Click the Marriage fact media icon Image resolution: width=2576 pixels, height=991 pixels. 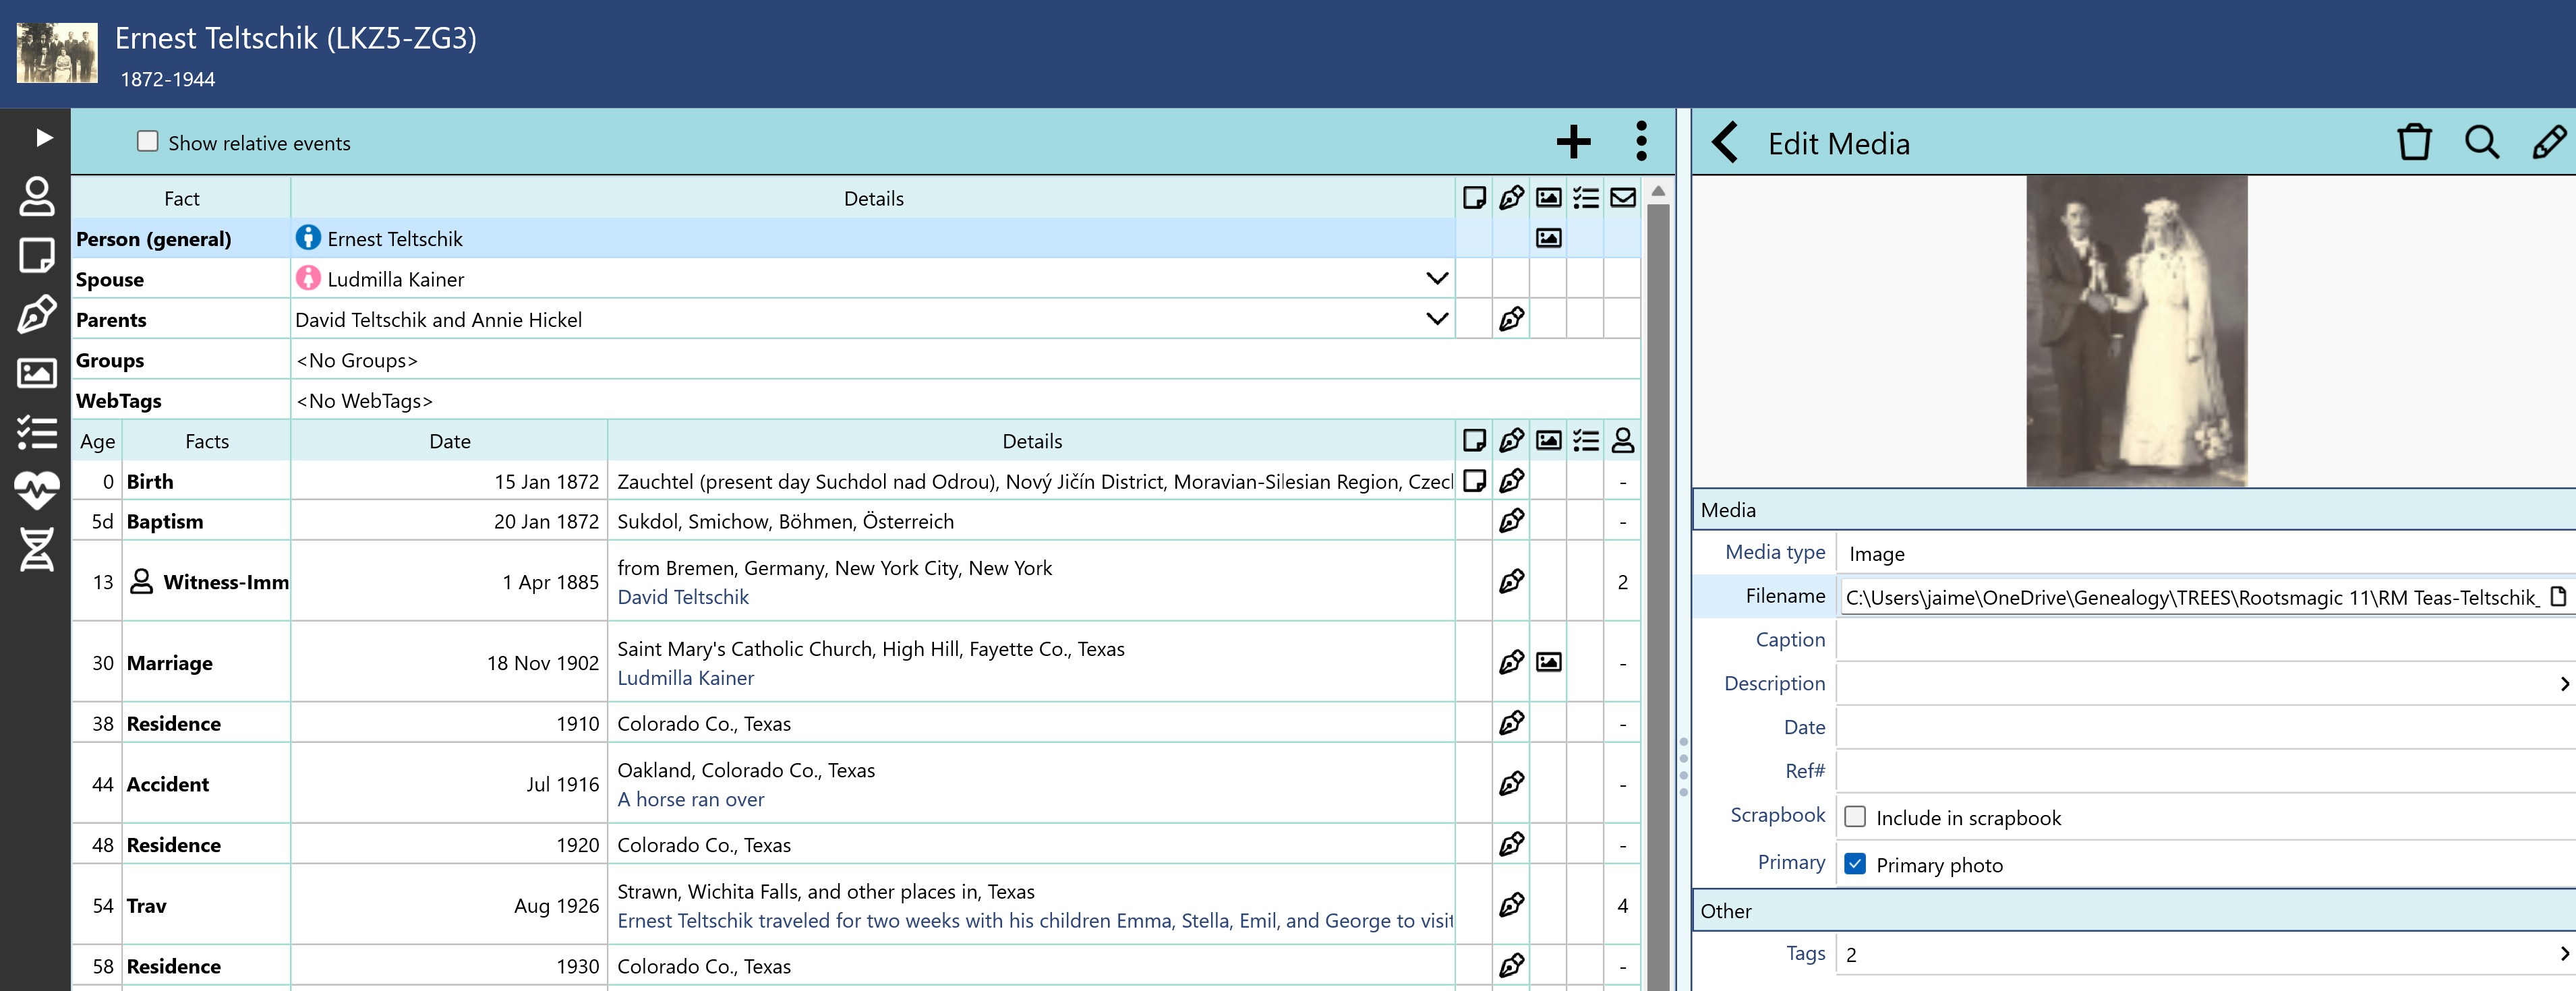point(1548,662)
